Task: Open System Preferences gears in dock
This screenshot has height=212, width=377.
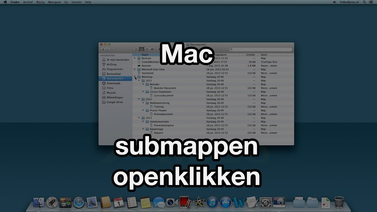Action: (265, 203)
